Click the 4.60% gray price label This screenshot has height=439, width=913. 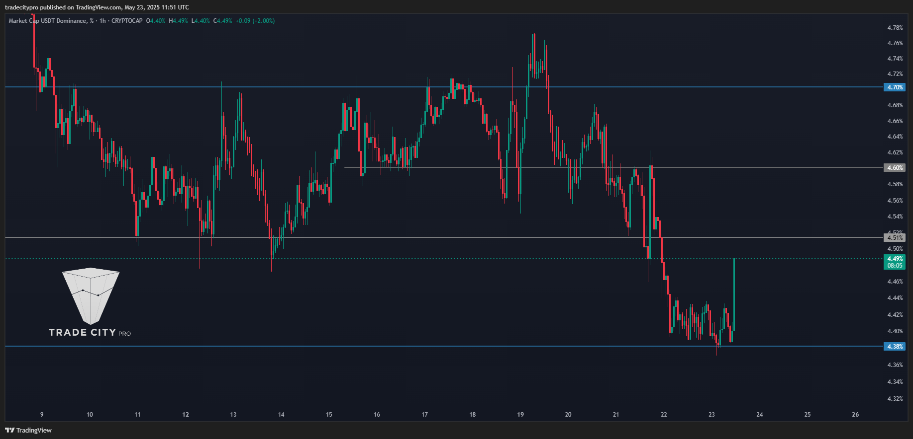895,168
